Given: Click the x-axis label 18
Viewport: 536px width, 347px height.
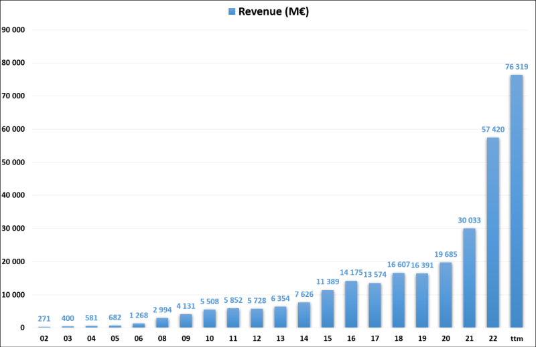Looking at the screenshot, I should pos(398,338).
